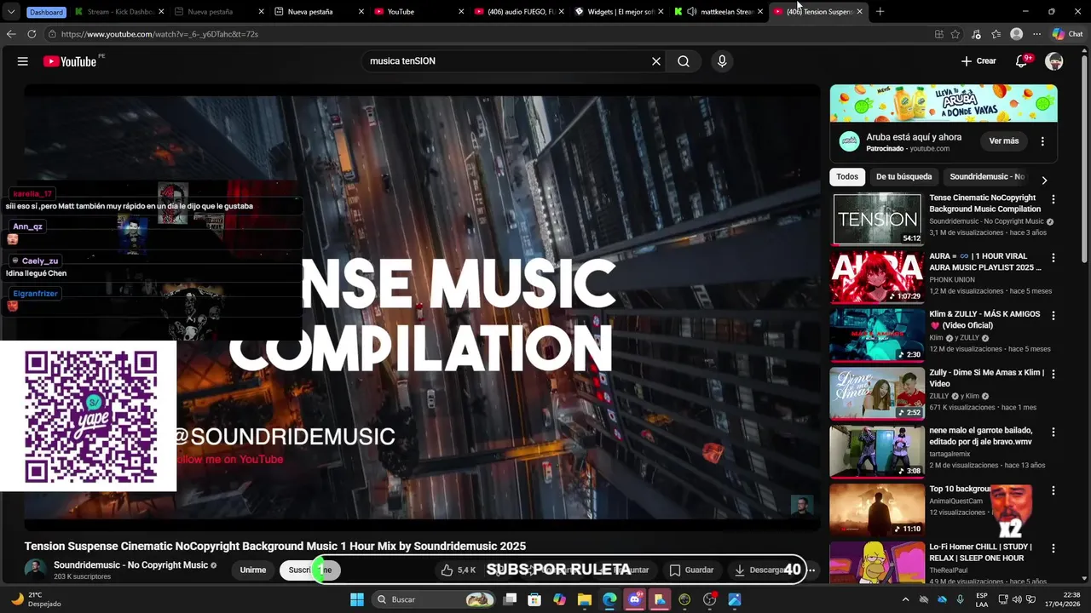
Task: Open File Explorer from taskbar
Action: [585, 599]
